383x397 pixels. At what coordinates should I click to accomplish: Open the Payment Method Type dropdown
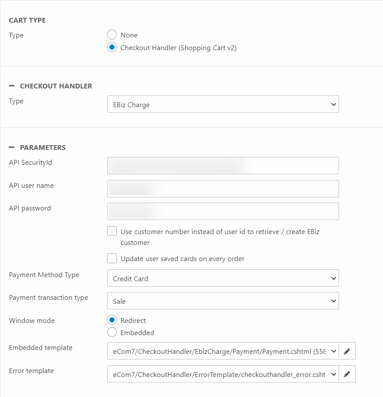pyautogui.click(x=223, y=278)
